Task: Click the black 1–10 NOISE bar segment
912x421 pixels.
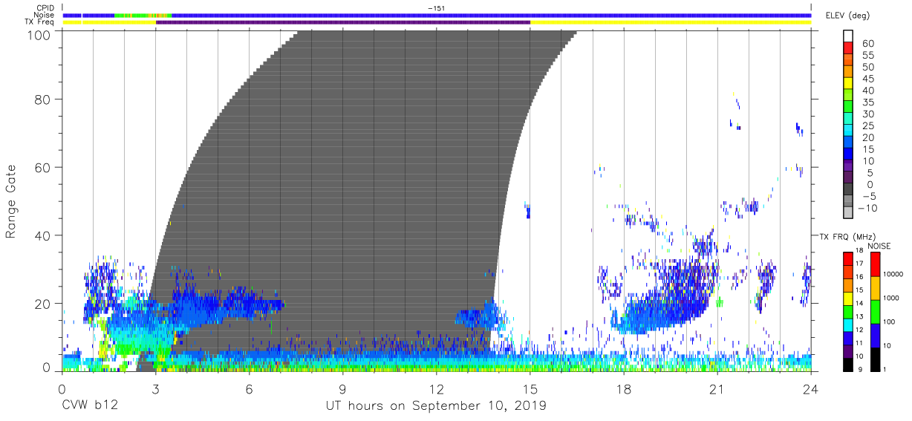Action: pos(874,359)
